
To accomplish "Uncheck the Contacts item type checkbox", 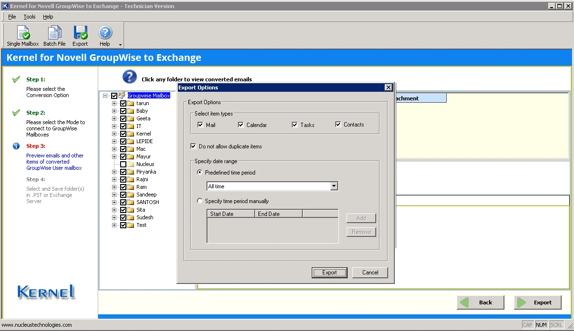I will pyautogui.click(x=338, y=125).
